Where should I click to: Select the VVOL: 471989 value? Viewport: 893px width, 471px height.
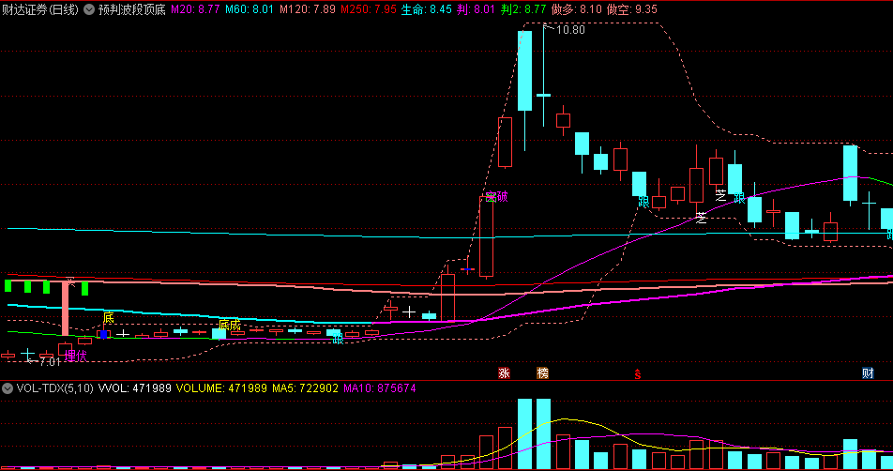click(x=135, y=388)
